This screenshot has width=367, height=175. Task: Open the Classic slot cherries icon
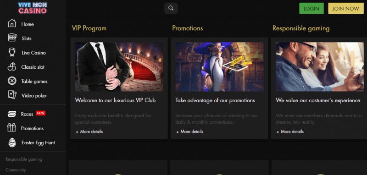tap(12, 67)
